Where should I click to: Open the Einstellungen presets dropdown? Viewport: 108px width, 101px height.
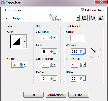pyautogui.click(x=78, y=18)
